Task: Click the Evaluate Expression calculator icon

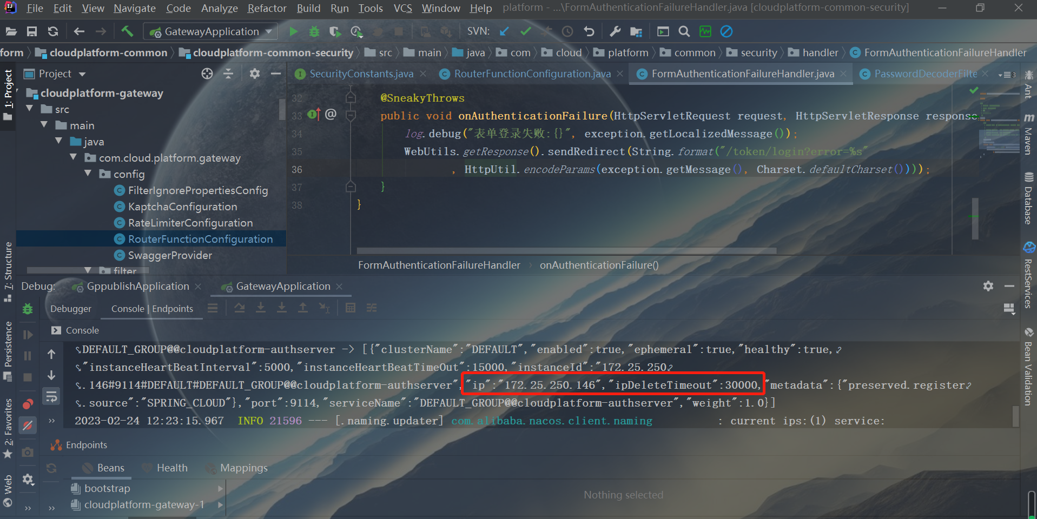Action: pos(351,308)
